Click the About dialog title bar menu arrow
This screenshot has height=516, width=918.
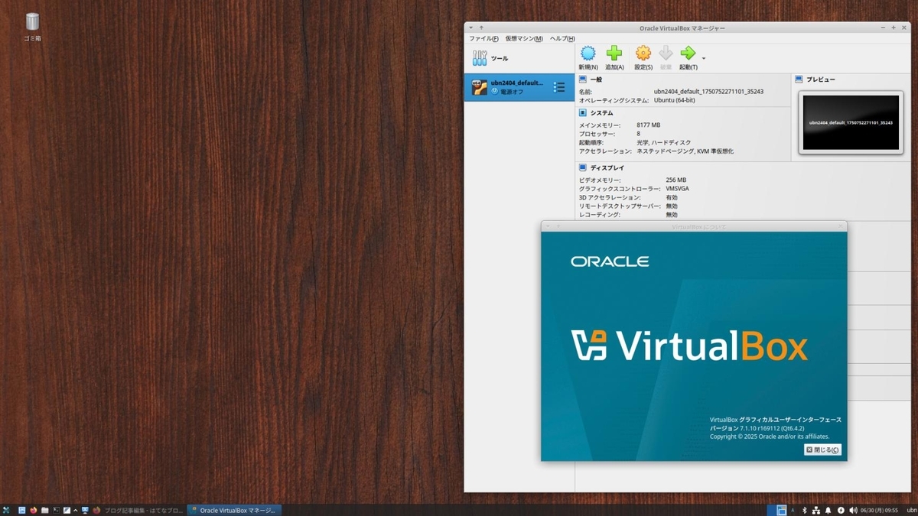point(549,226)
